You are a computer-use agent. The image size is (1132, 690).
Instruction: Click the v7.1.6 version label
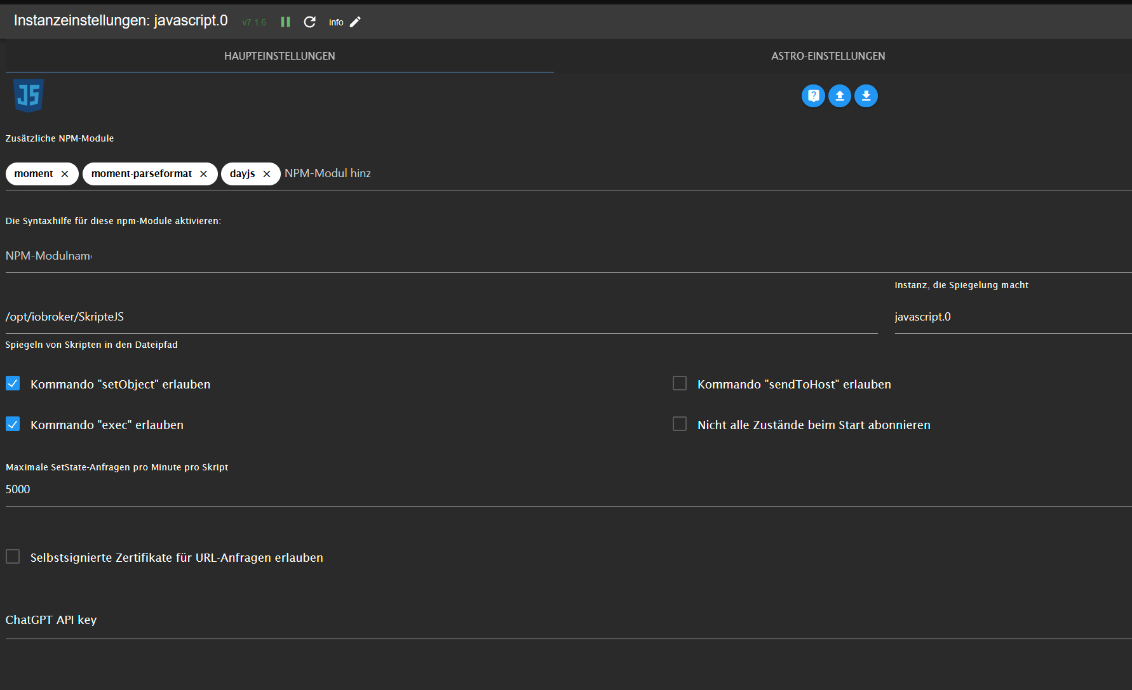[254, 22]
